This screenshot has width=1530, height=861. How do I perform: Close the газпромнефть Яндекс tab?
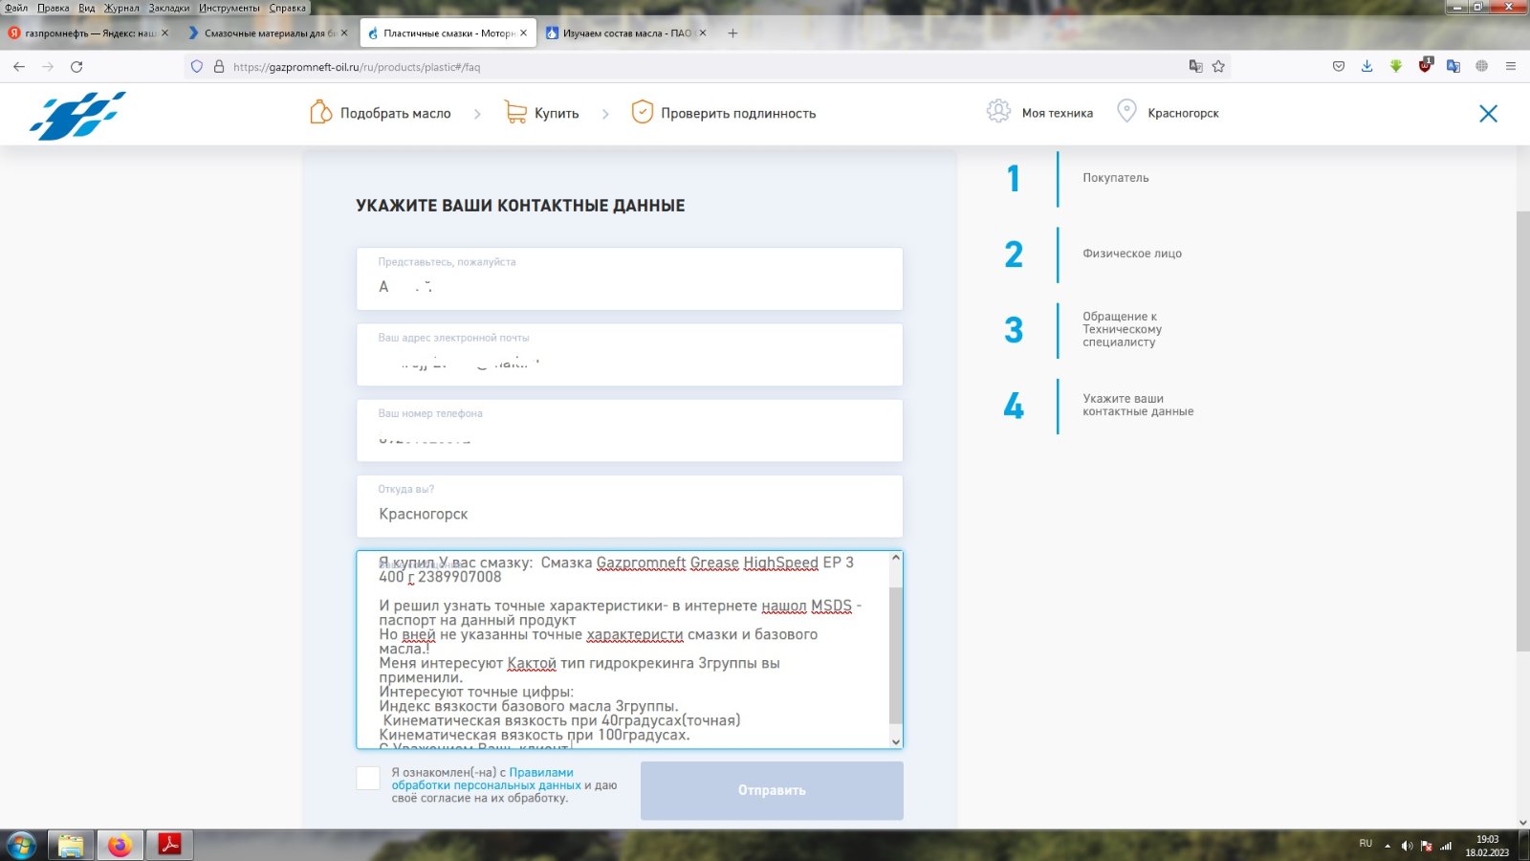(x=164, y=33)
